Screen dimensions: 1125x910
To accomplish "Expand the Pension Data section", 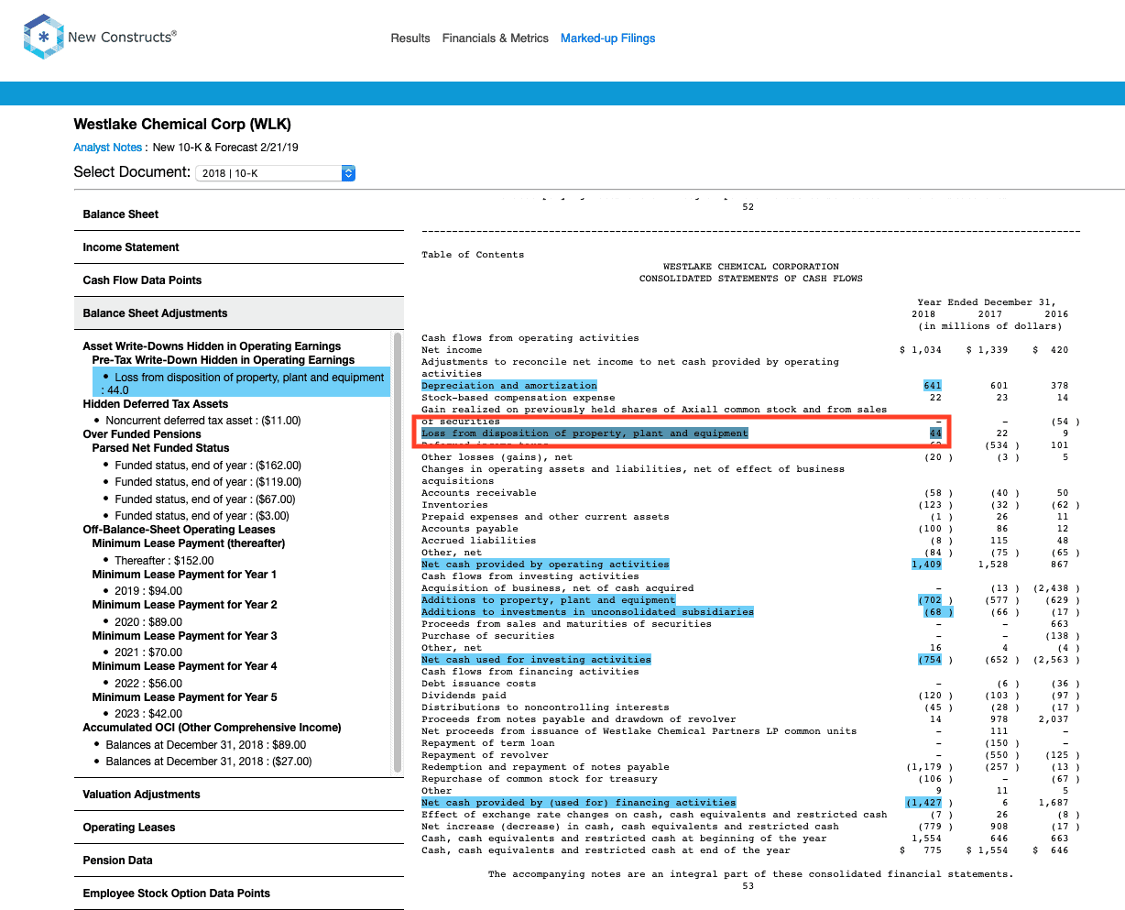I will click(x=238, y=861).
